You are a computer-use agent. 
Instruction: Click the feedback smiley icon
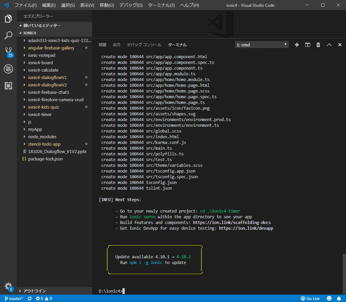329,298
